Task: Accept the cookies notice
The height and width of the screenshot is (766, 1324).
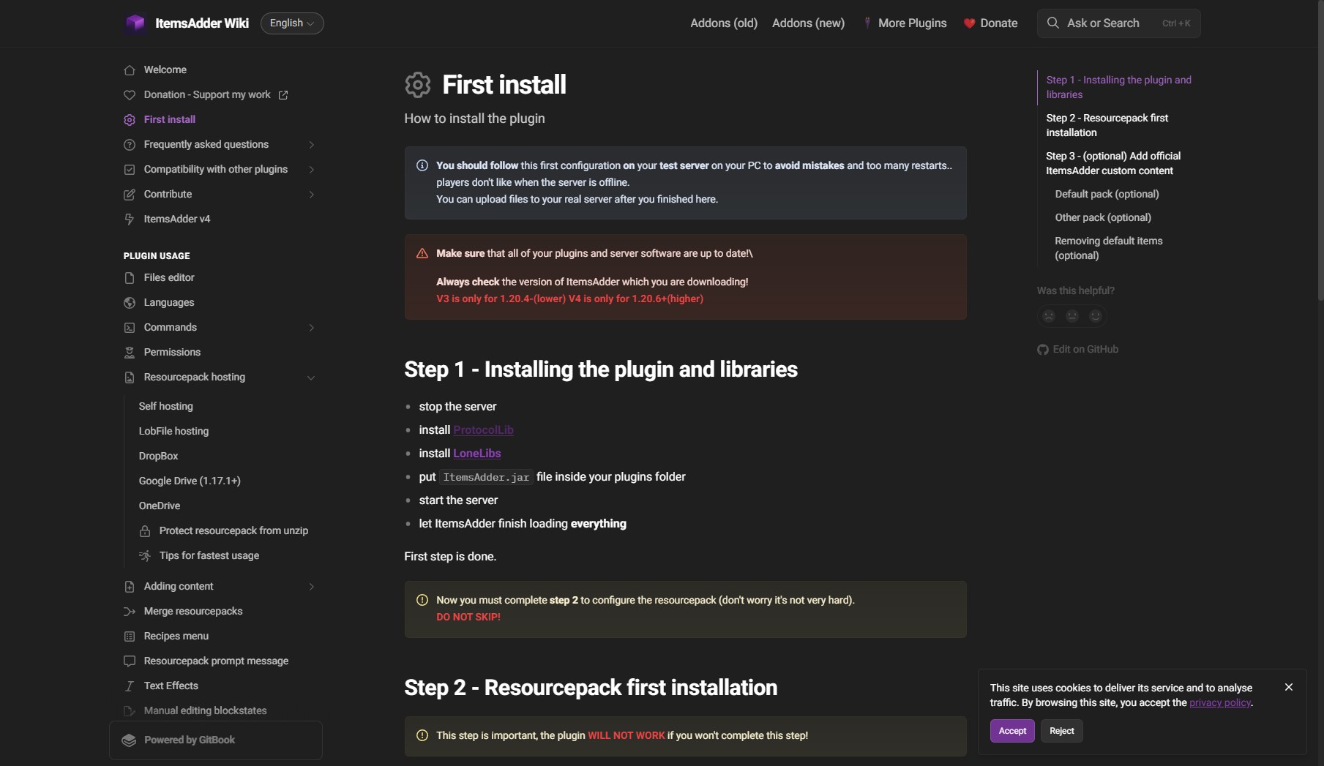Action: click(1011, 730)
